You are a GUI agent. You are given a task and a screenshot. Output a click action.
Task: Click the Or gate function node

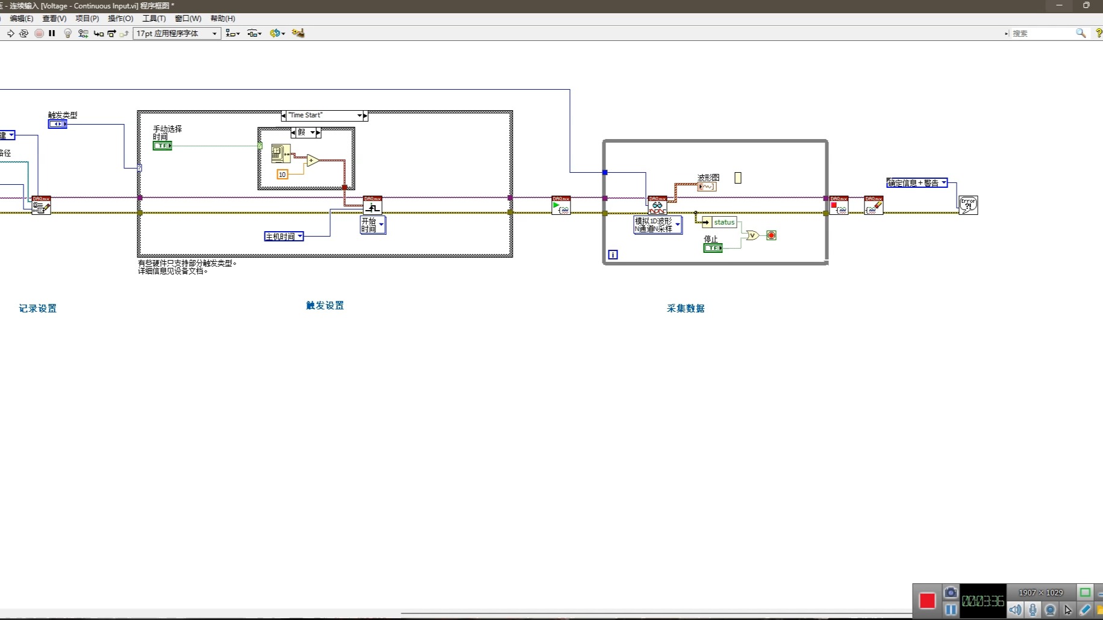coord(752,235)
